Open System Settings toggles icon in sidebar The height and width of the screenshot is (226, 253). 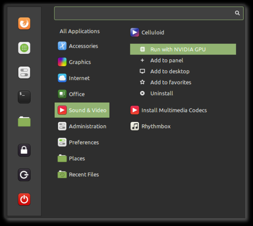(24, 72)
